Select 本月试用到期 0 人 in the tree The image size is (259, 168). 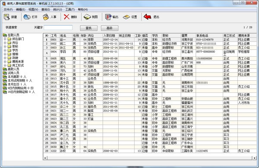coord(20,80)
